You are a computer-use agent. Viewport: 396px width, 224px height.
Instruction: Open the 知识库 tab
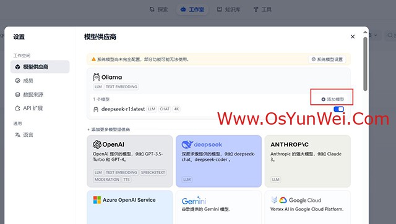point(229,10)
